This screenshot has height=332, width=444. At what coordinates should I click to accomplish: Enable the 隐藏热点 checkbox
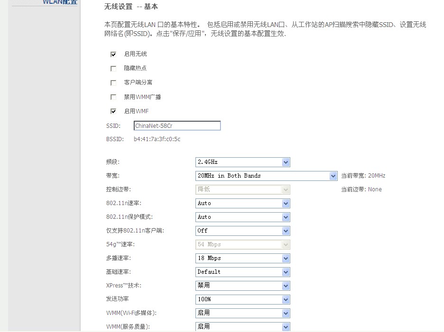click(113, 68)
